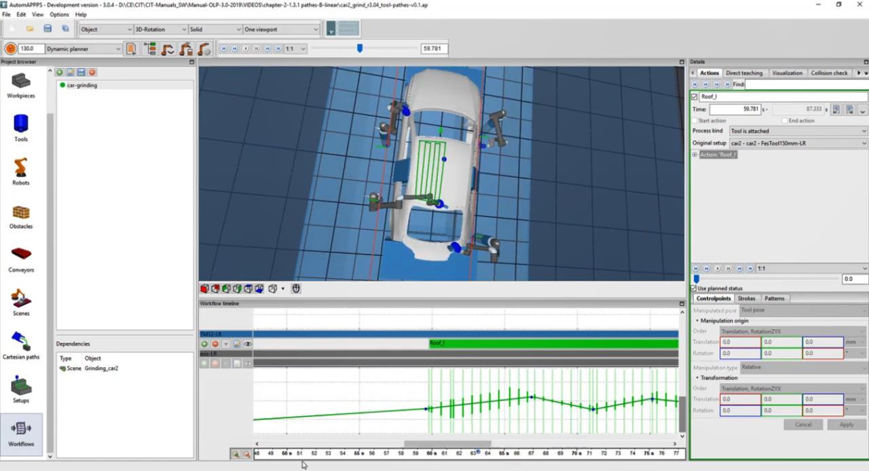Viewport: 869px width, 471px height.
Task: Toggle the Roof_l action checkbox
Action: pos(694,97)
